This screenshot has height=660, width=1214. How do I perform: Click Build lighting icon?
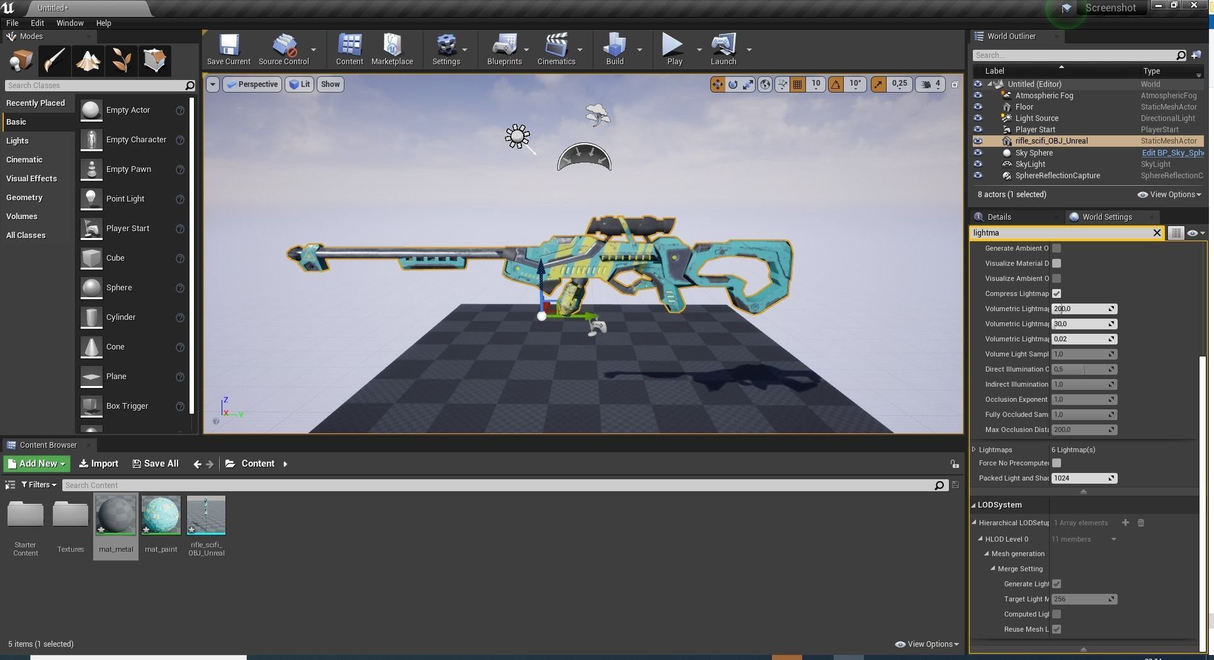615,49
